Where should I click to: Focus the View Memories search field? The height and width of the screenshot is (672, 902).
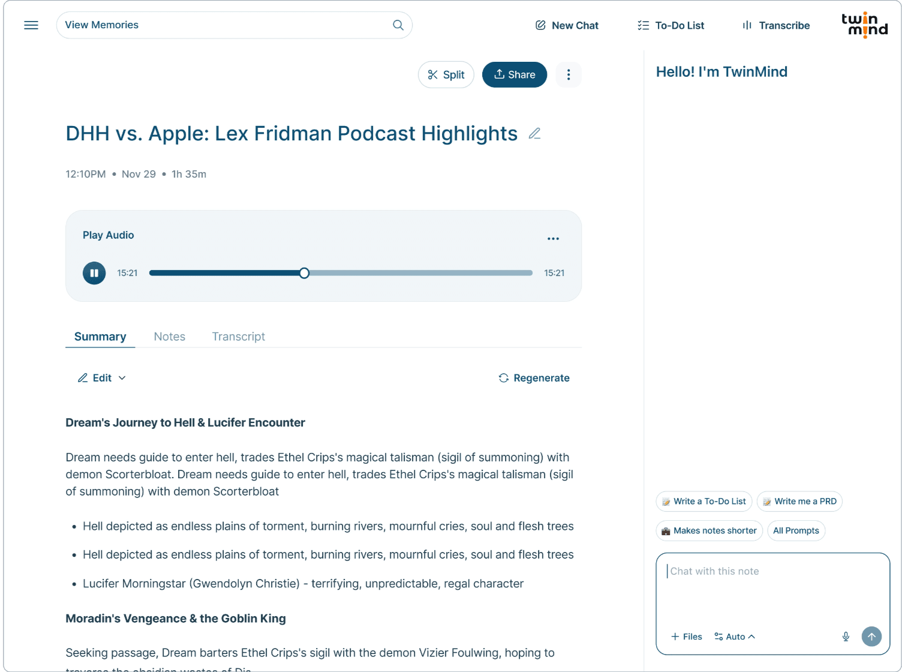pyautogui.click(x=234, y=25)
